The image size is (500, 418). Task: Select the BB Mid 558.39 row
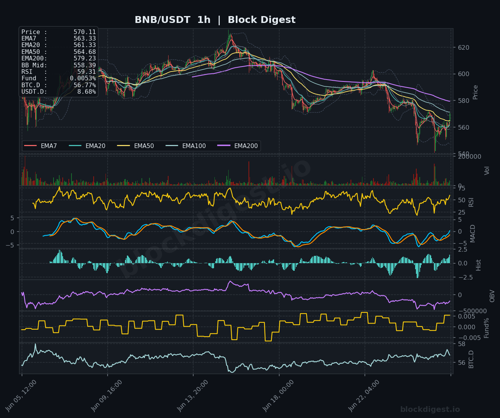(x=58, y=65)
